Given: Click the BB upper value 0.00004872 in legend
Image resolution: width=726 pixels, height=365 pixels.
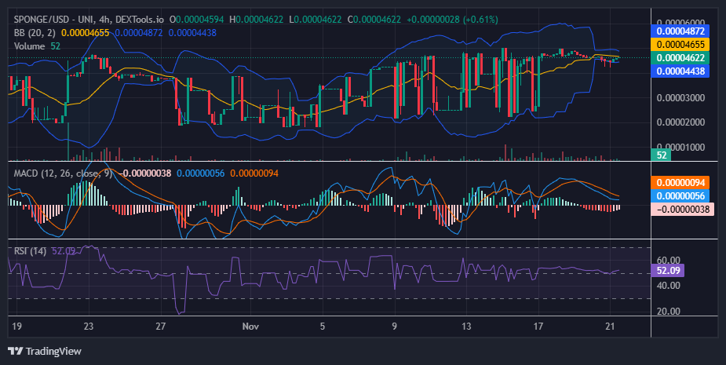Looking at the screenshot, I should [139, 33].
